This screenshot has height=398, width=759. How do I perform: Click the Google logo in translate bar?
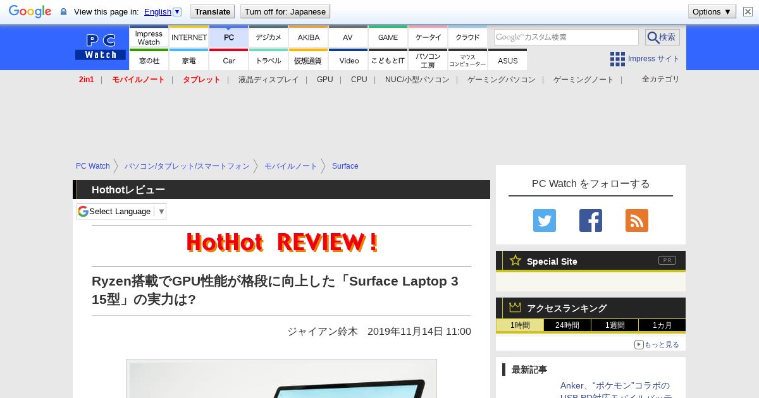point(30,11)
